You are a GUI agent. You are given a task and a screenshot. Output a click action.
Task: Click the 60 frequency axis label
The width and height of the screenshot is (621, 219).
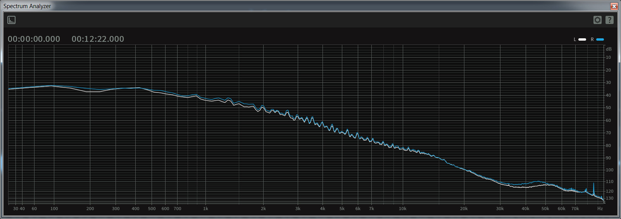click(34, 209)
